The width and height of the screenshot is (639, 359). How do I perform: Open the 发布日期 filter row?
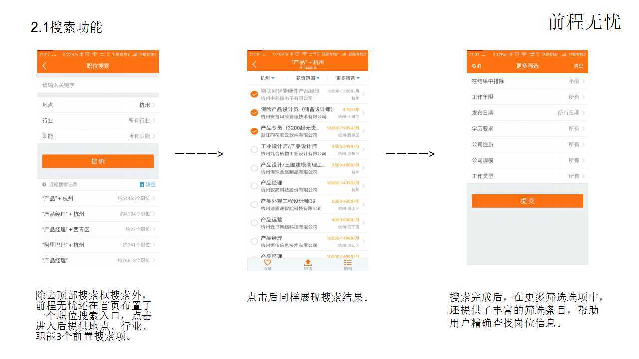[x=527, y=113]
